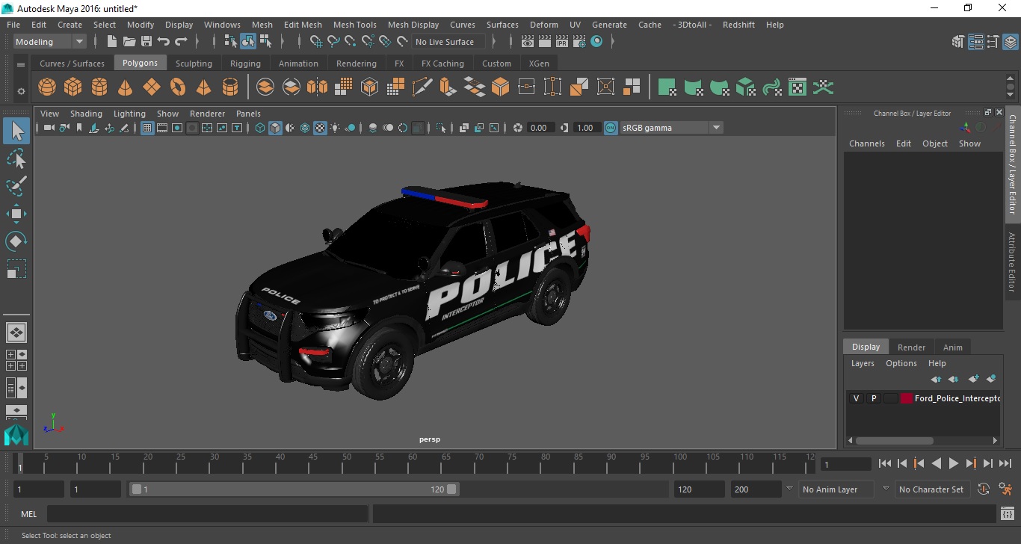Screen dimensions: 1021x544
Task: Click the New Scene icon
Action: 112,42
